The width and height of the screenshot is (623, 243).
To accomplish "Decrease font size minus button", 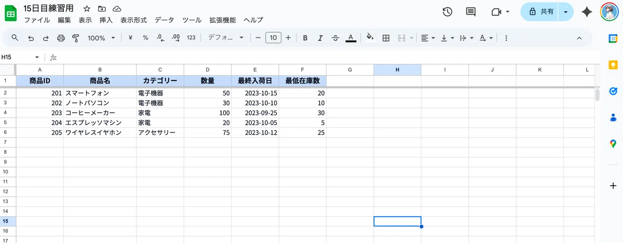I will coord(258,38).
